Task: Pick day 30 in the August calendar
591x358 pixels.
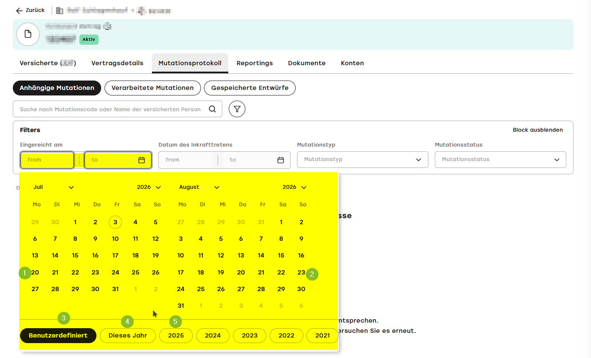Action: [x=301, y=289]
